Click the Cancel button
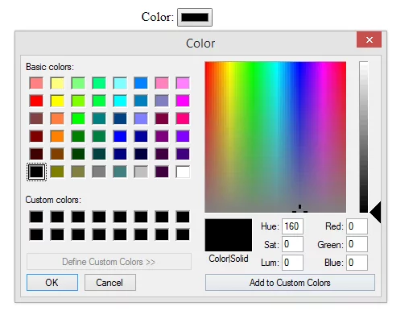413x311 pixels. (110, 282)
